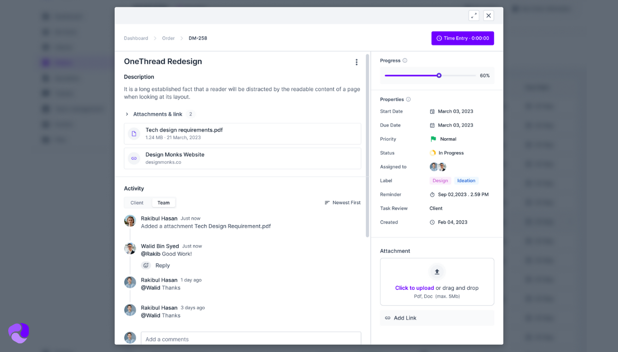Image resolution: width=618 pixels, height=352 pixels.
Task: Start the Time Entry timer
Action: click(x=462, y=38)
